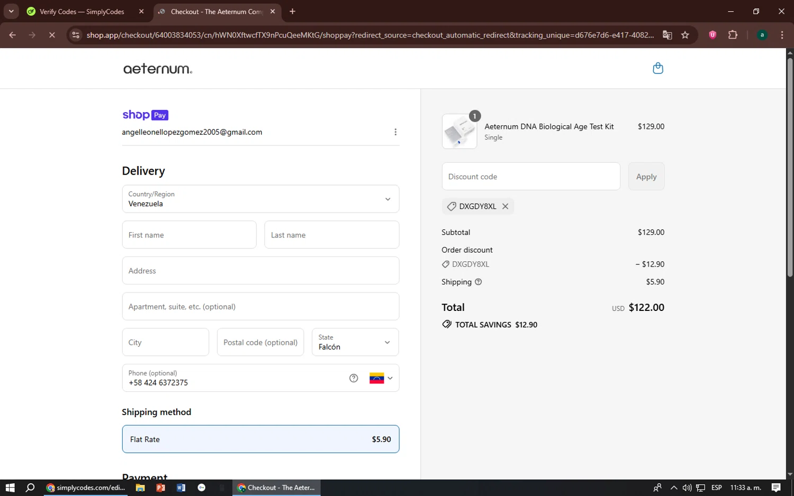
Task: Open the phone country flag selector
Action: coord(381,378)
